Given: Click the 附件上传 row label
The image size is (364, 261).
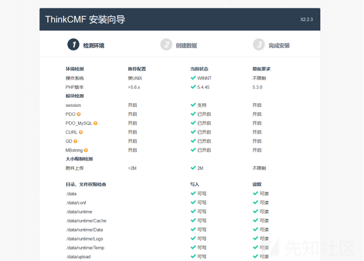Looking at the screenshot, I should [75, 168].
